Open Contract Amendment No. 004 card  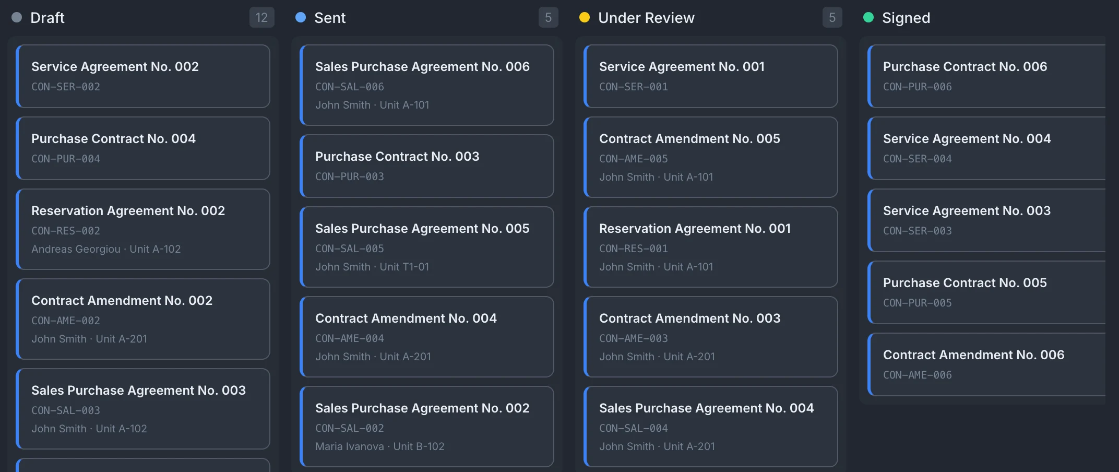(x=427, y=337)
